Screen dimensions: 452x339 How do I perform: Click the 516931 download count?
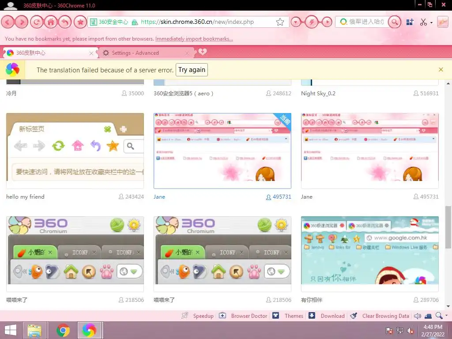pyautogui.click(x=426, y=94)
